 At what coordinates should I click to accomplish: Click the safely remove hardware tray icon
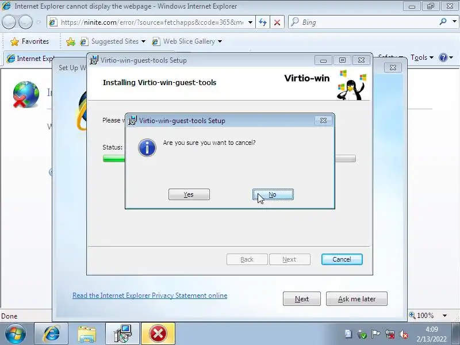362,334
